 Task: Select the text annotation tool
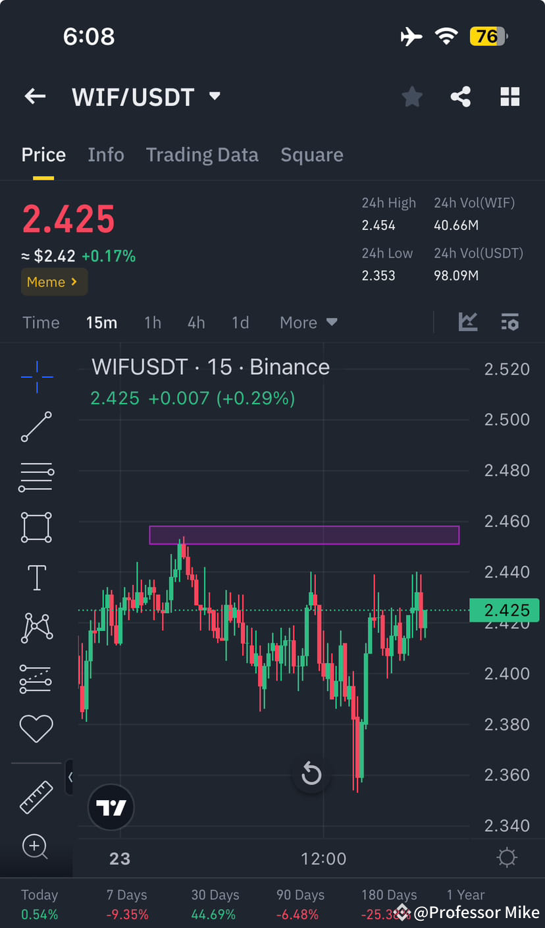click(x=36, y=577)
